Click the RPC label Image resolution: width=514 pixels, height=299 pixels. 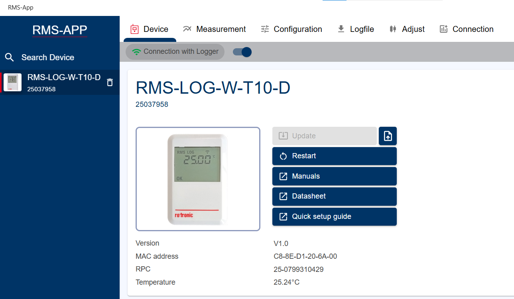coord(143,269)
